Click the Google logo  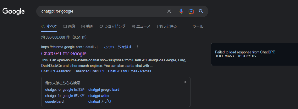[13, 11]
